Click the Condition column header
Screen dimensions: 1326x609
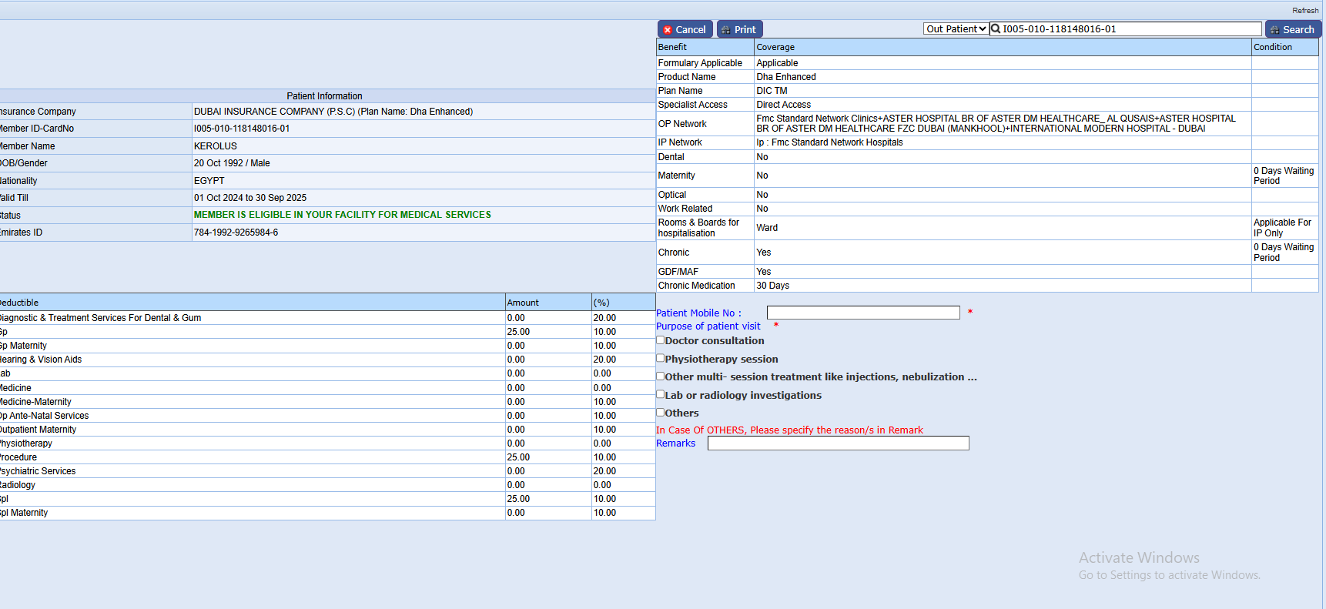pyautogui.click(x=1272, y=47)
